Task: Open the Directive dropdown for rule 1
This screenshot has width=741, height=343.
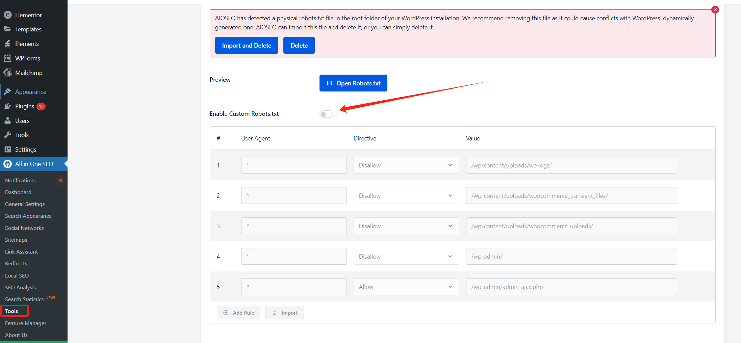Action: point(406,165)
